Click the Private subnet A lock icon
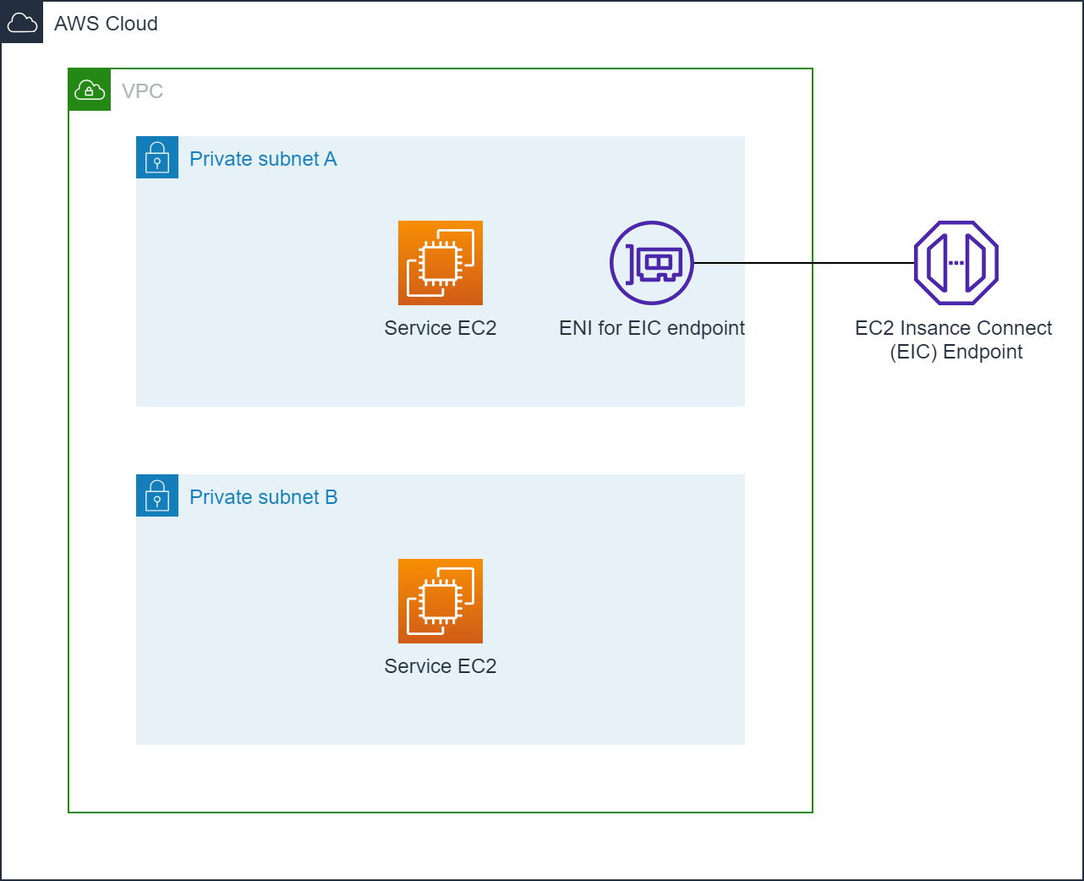The height and width of the screenshot is (881, 1084). 157,157
